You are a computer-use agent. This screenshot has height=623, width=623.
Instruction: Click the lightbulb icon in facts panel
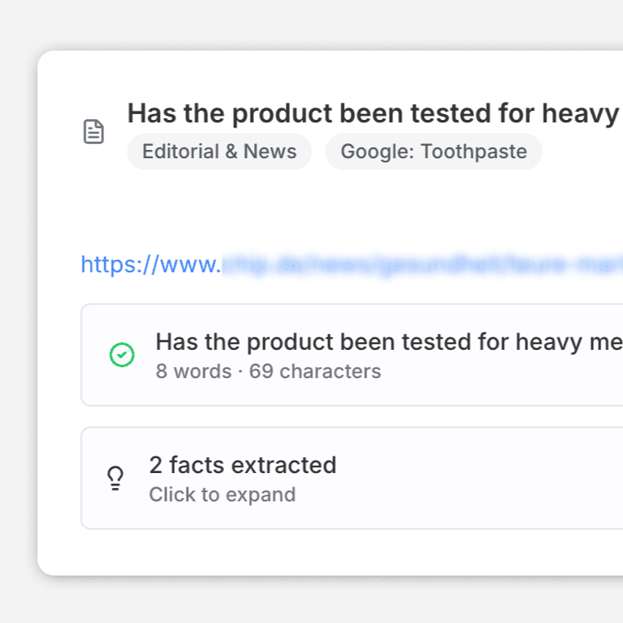115,478
